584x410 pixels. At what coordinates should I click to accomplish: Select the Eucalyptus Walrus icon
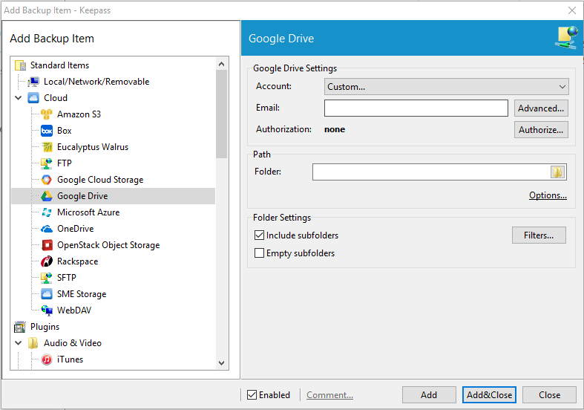47,147
